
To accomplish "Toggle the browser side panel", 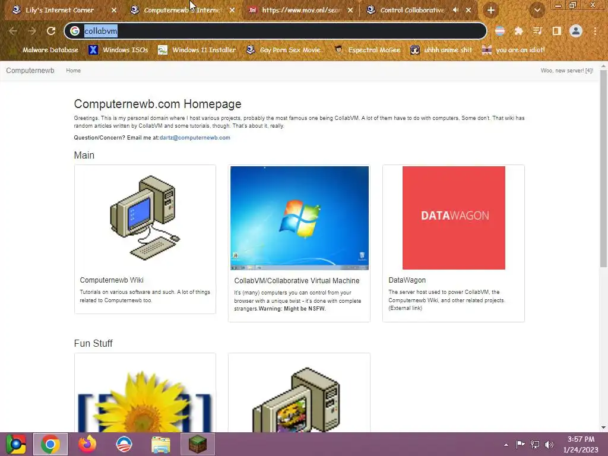I will click(x=557, y=31).
